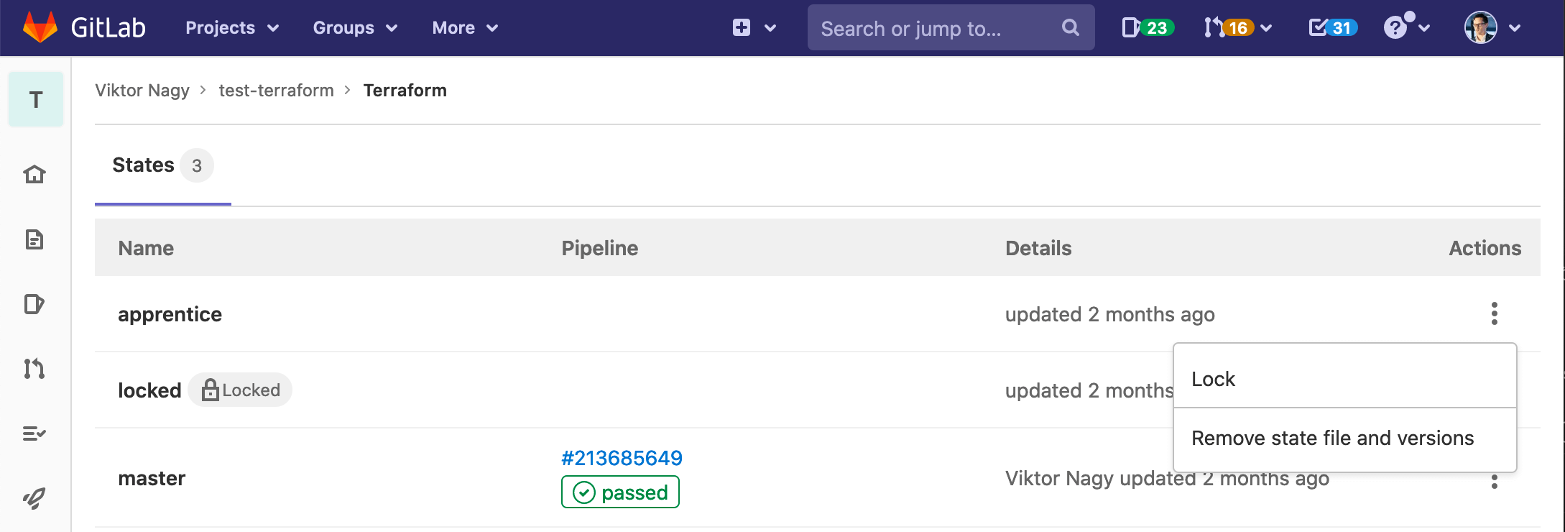The width and height of the screenshot is (1565, 532).
Task: Open the Issues sidebar icon
Action: [34, 304]
